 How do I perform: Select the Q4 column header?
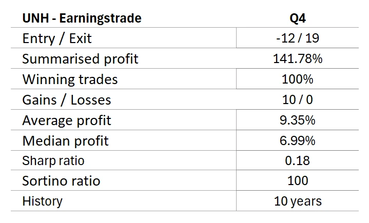click(298, 19)
